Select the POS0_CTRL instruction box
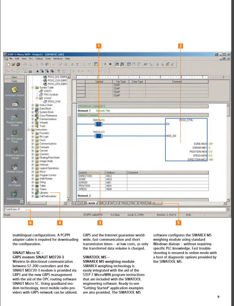Image resolution: width=234 pixels, height=306 pixels. pos(186,140)
